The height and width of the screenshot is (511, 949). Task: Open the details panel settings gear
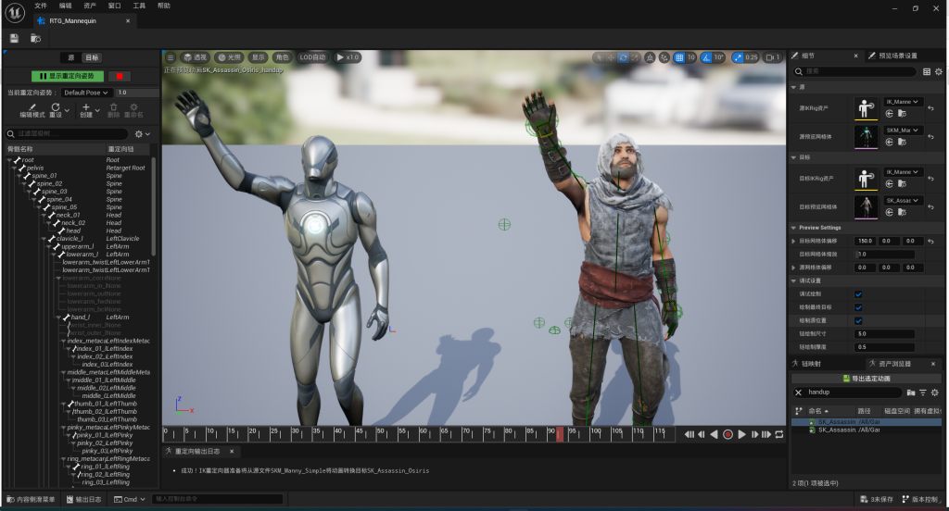[x=939, y=71]
